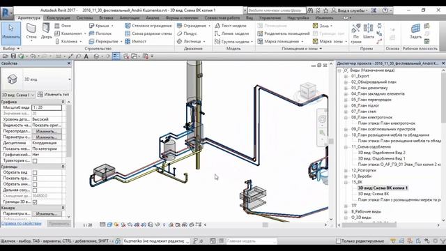Expand the 01_Export node in project browser

(x=346, y=76)
